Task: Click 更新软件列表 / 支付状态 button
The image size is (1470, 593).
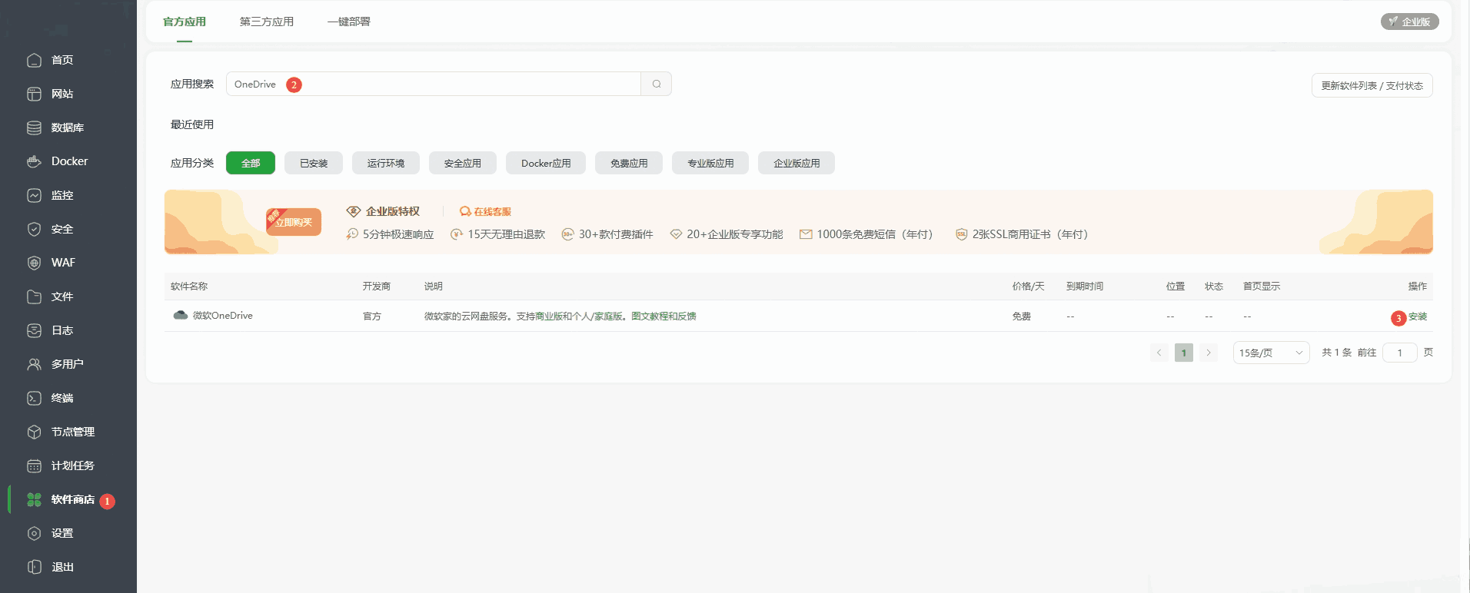Action: pos(1371,85)
